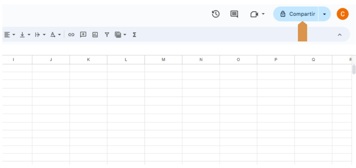Open the functions sigma icon
Image resolution: width=356 pixels, height=168 pixels.
134,35
